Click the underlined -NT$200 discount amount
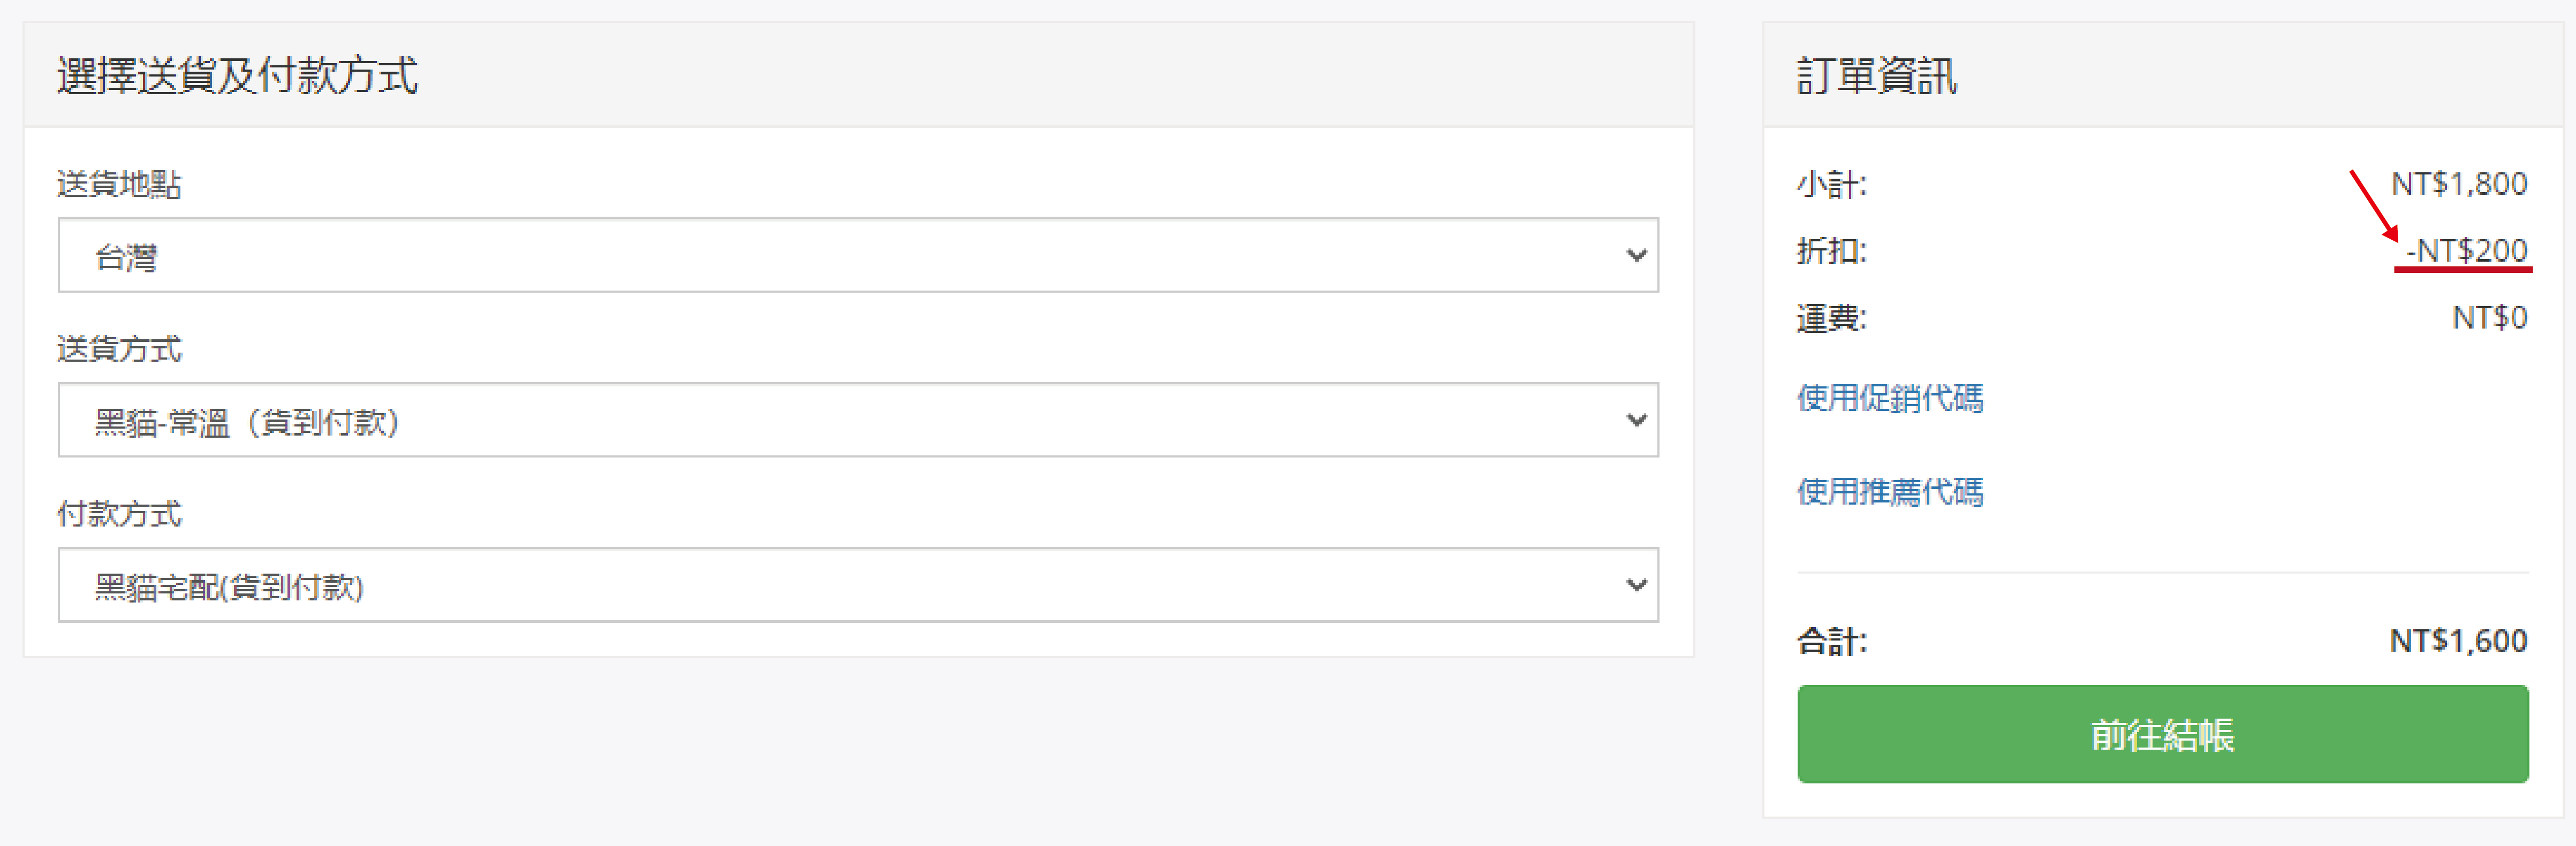Image resolution: width=2576 pixels, height=846 pixels. tap(2466, 250)
